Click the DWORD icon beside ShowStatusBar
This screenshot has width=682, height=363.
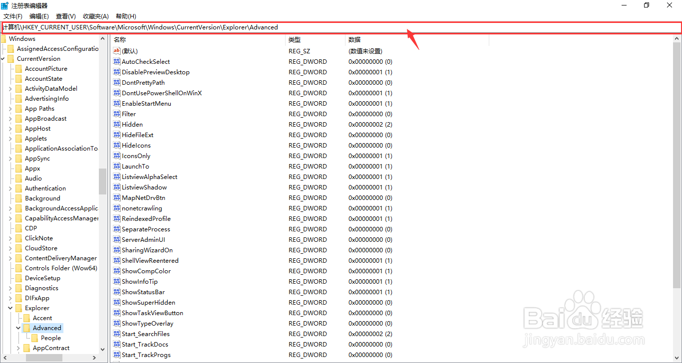pos(117,292)
